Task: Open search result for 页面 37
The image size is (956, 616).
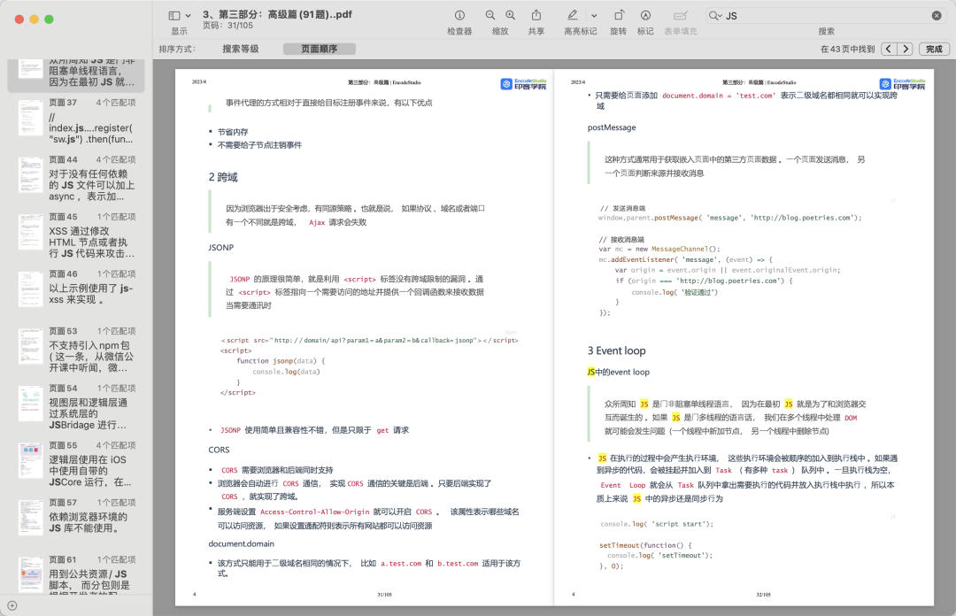Action: tap(76, 120)
